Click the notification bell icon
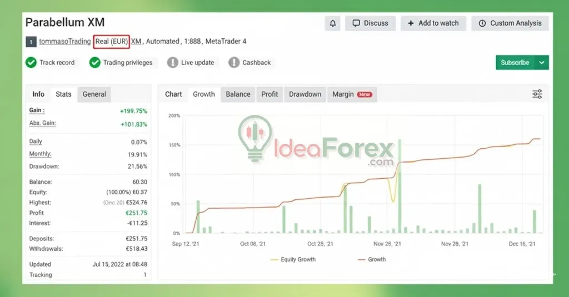The height and width of the screenshot is (297, 569). point(332,23)
